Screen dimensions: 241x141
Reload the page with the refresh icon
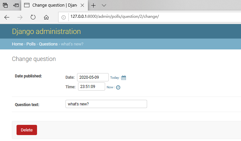(33, 17)
